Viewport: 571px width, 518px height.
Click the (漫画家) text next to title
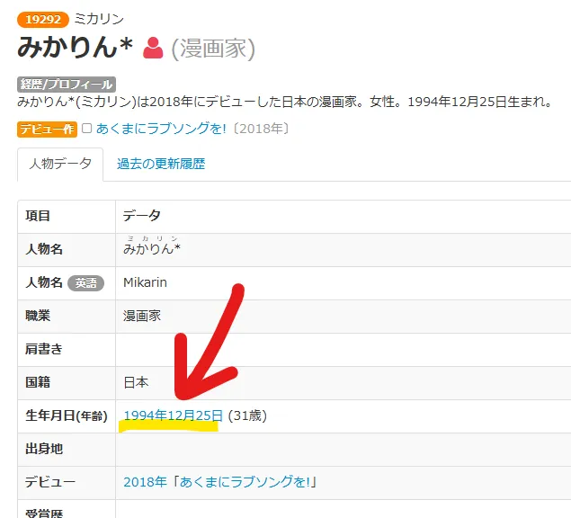pyautogui.click(x=213, y=49)
